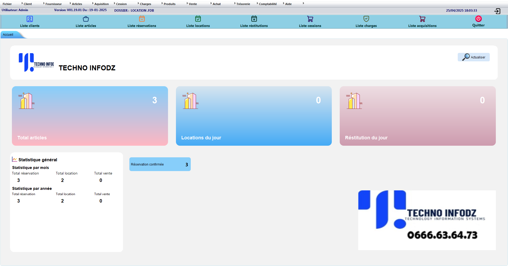This screenshot has height=266, width=508.
Task: Click monthly Total vente value 0
Action: (101, 180)
